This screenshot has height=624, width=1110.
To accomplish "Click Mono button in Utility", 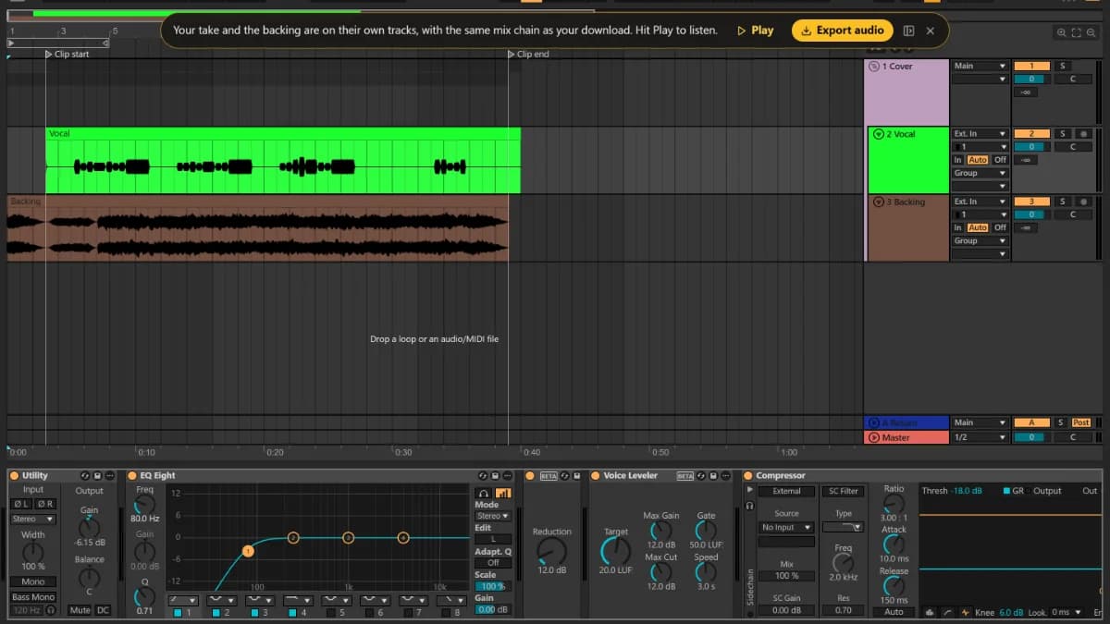I will click(33, 581).
